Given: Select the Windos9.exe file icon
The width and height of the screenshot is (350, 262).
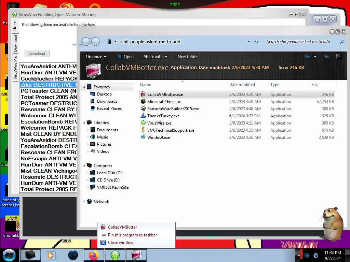Looking at the screenshot, I should [143, 137].
